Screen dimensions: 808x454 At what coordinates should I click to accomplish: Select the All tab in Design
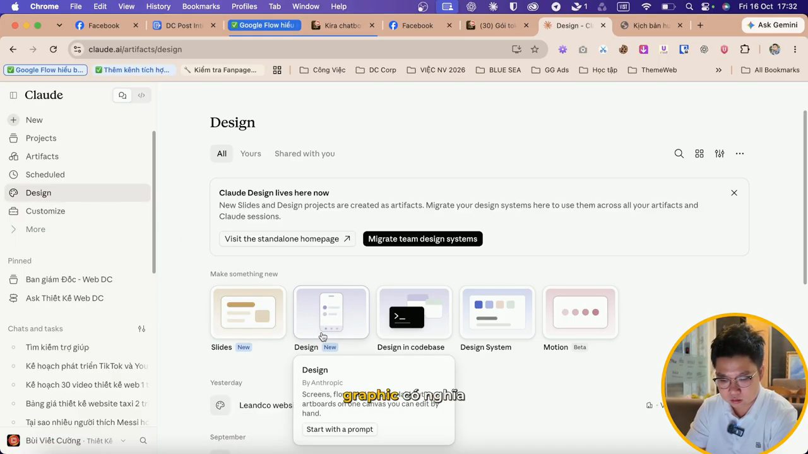pos(222,153)
